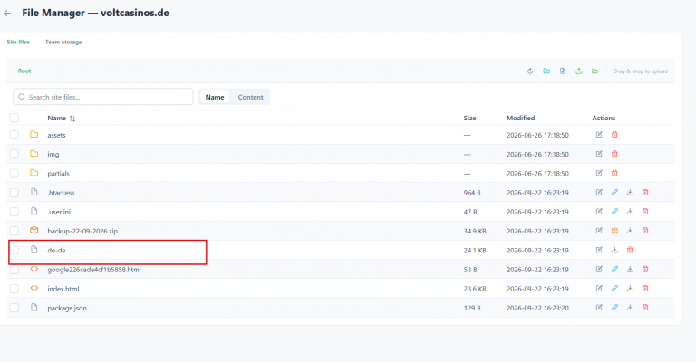Image resolution: width=696 pixels, height=362 pixels.
Task: Rename the img folder
Action: [x=599, y=154]
